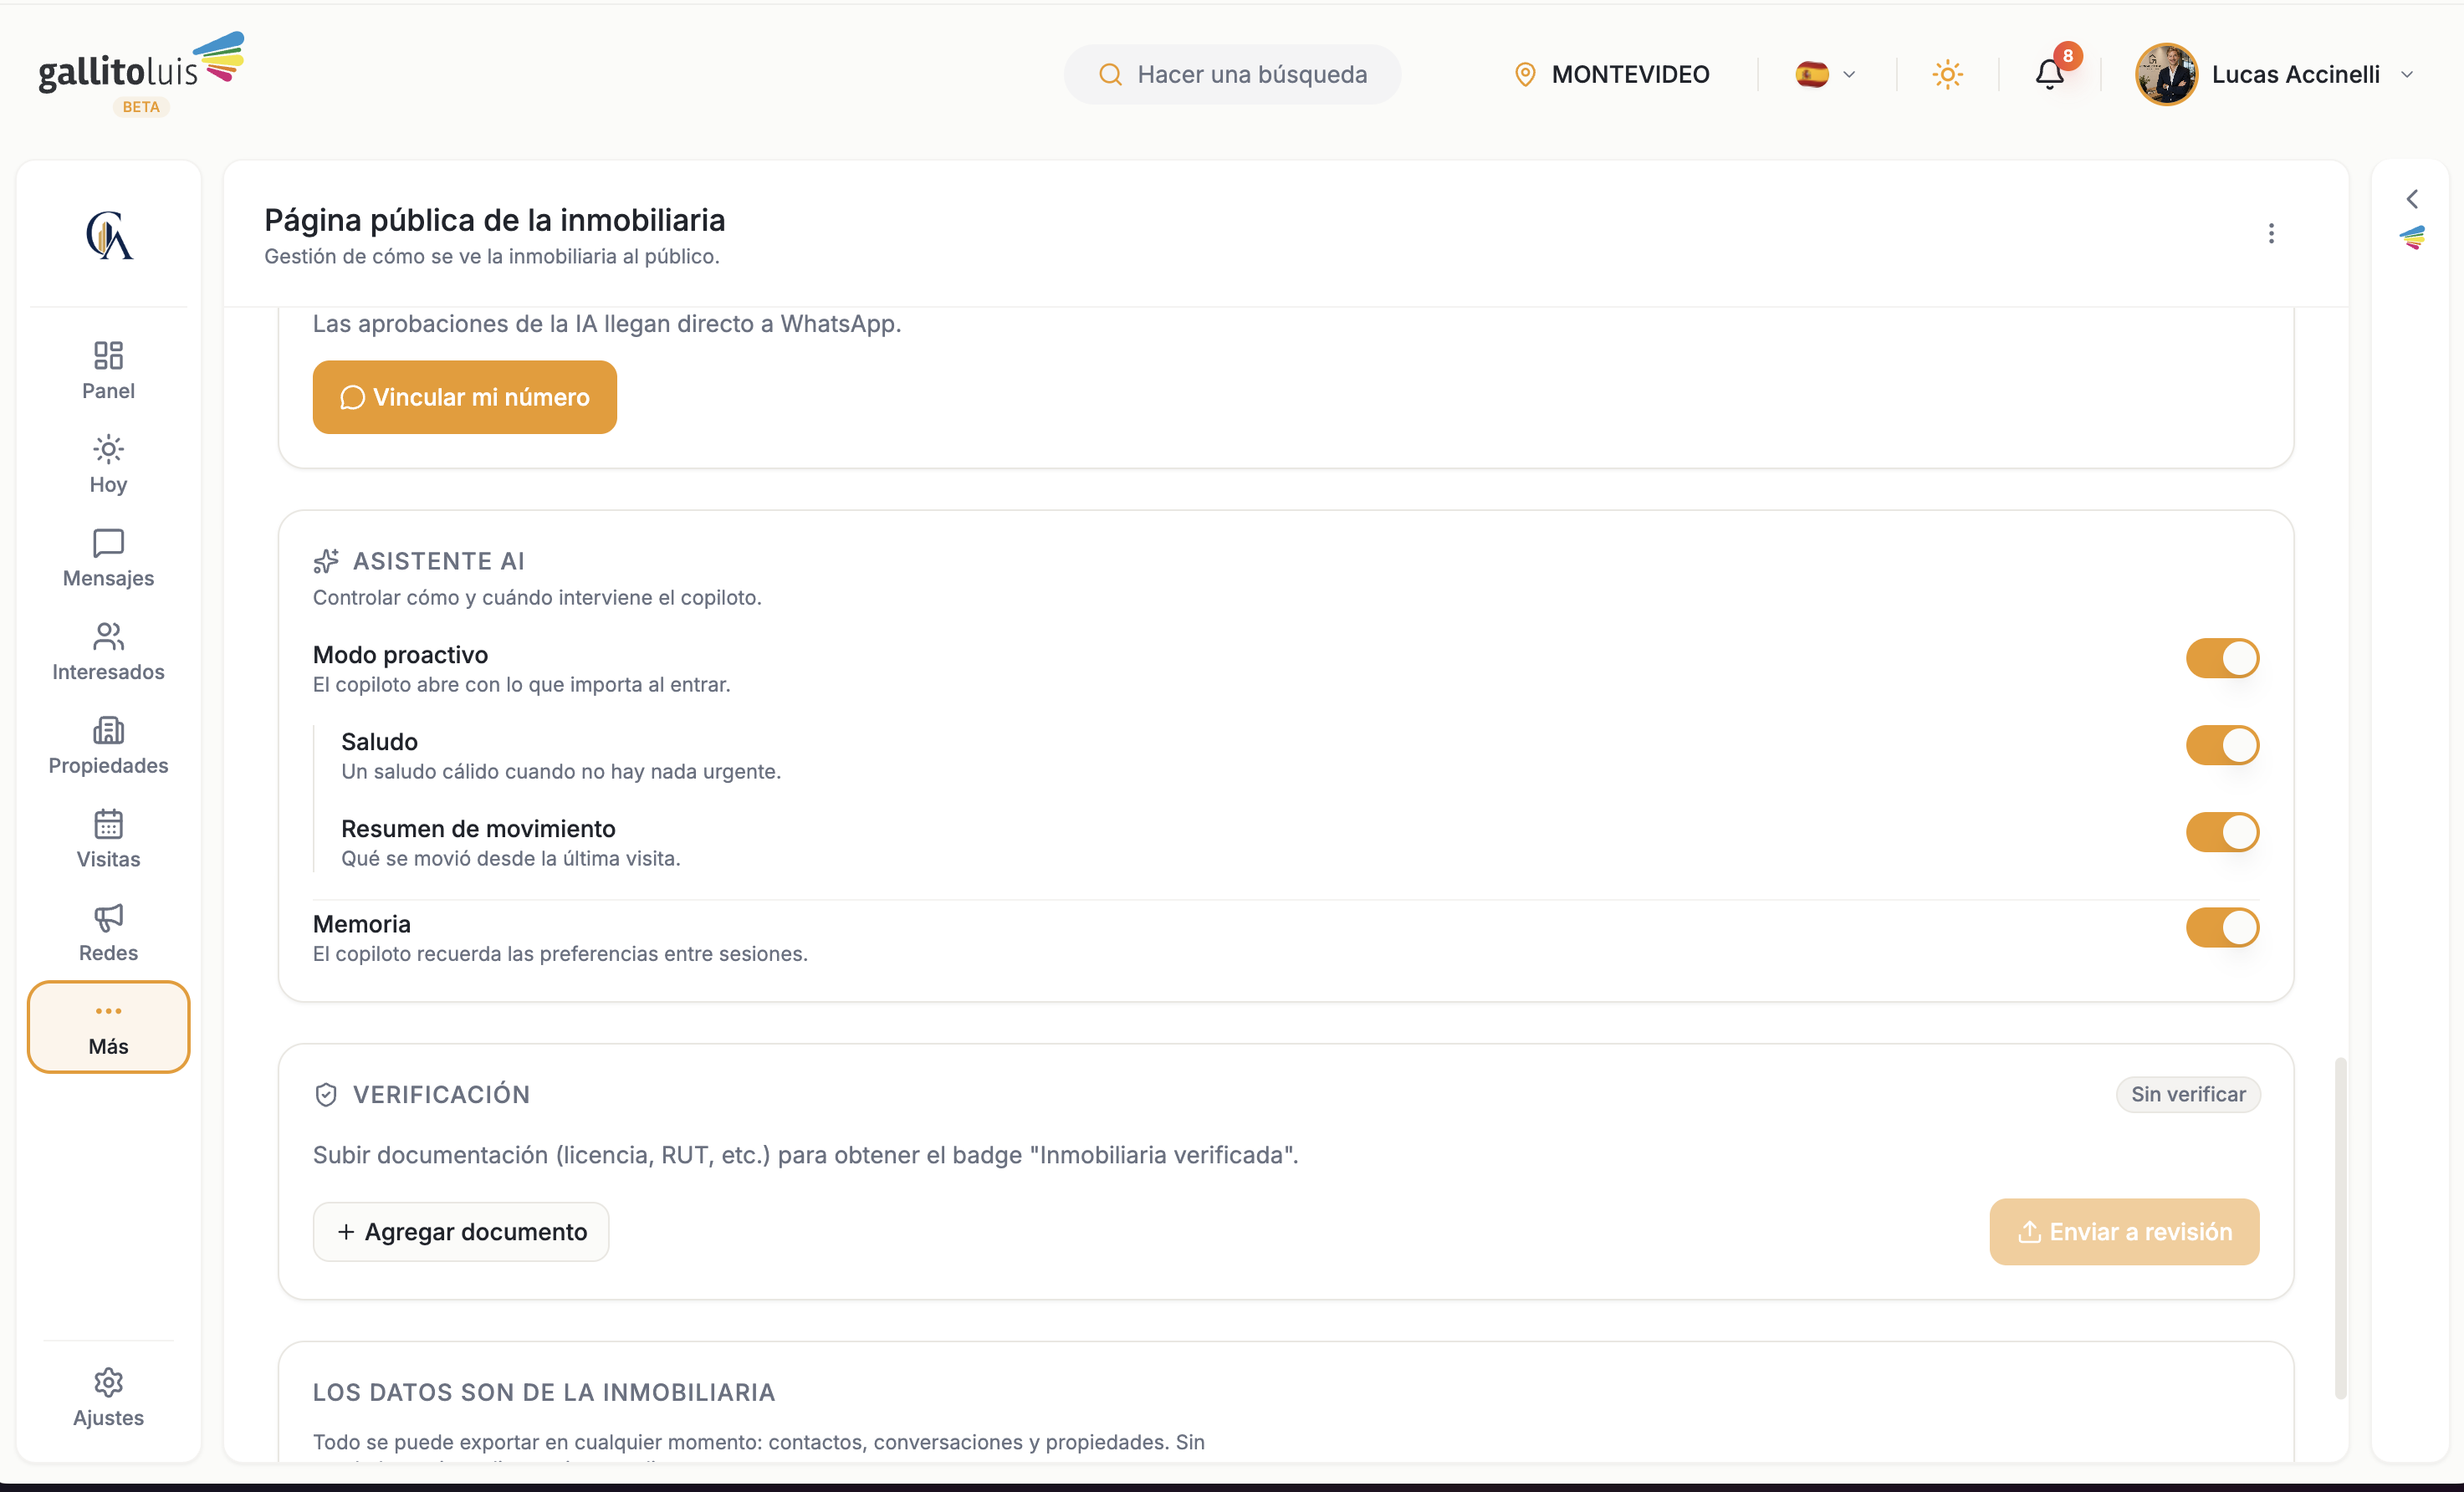
Task: Open the Más menu item
Action: coord(108,1027)
